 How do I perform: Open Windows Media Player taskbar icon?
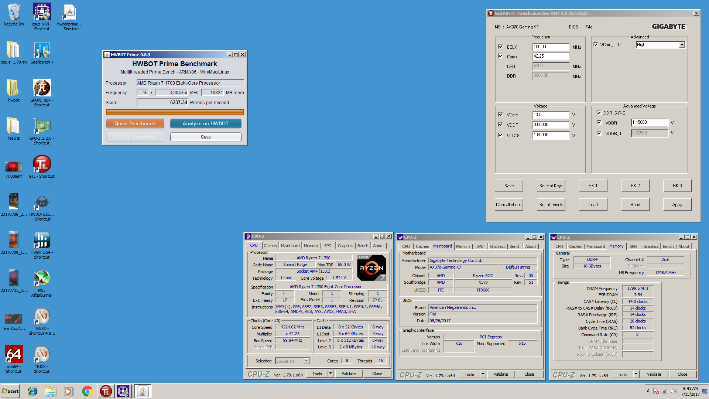69,391
